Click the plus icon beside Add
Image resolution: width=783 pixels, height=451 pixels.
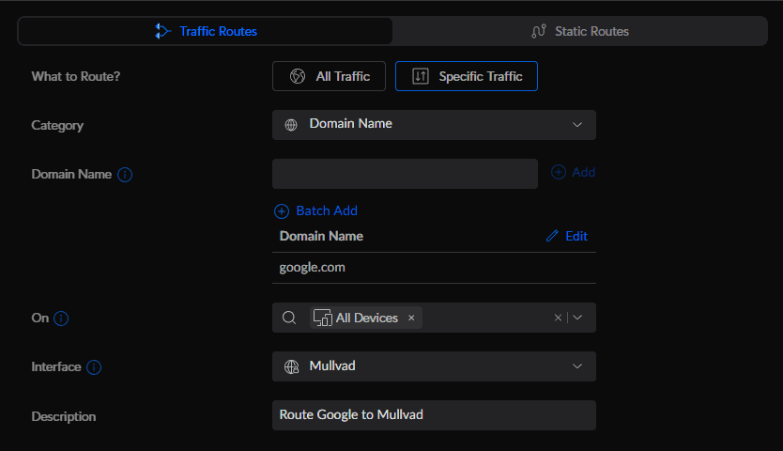click(x=559, y=172)
